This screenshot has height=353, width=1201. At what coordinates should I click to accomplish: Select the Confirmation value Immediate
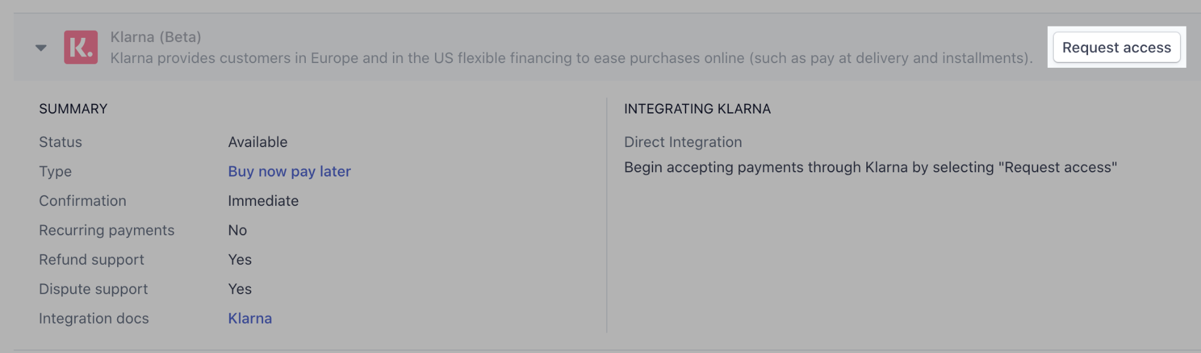coord(263,201)
